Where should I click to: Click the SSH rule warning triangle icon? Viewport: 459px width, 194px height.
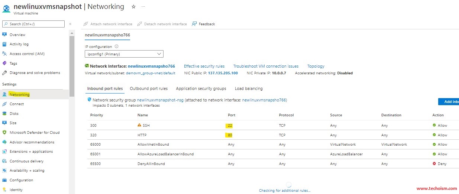(139, 125)
